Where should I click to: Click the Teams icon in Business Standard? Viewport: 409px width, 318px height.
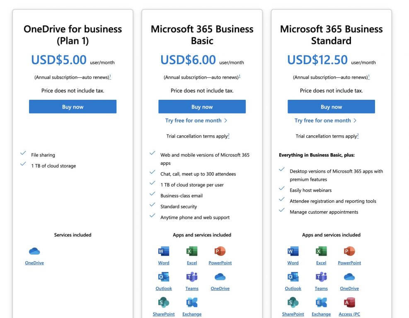tap(321, 277)
